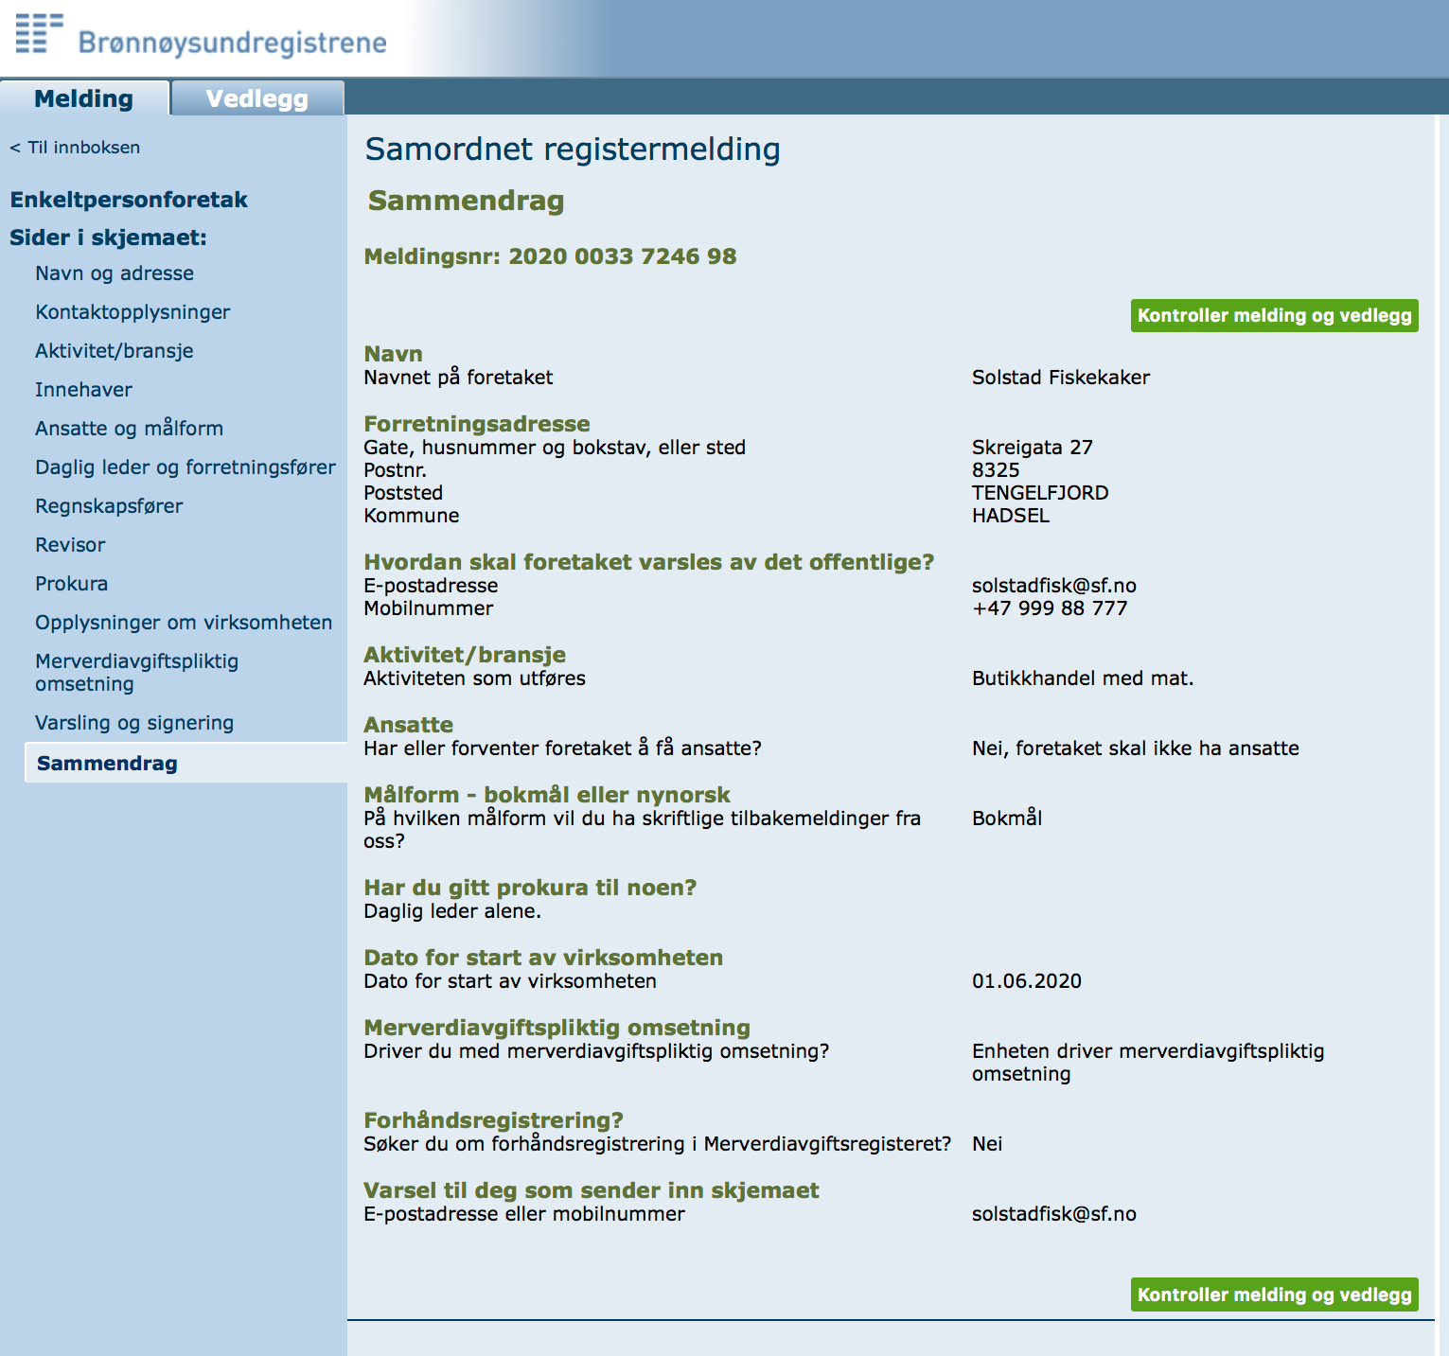Click the Enkeltpersonforetak sidebar heading
The image size is (1449, 1356).
(129, 200)
